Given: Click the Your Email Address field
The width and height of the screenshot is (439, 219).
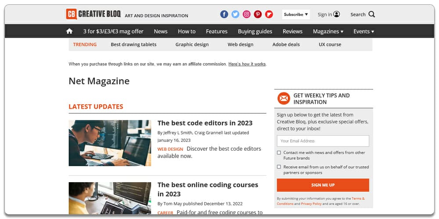Looking at the screenshot, I should pyautogui.click(x=323, y=141).
